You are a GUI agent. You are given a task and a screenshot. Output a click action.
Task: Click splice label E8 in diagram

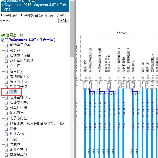(x=135, y=94)
